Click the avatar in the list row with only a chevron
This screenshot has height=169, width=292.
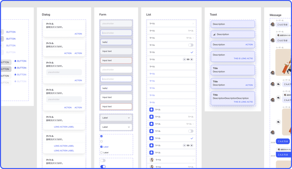coord(152,160)
